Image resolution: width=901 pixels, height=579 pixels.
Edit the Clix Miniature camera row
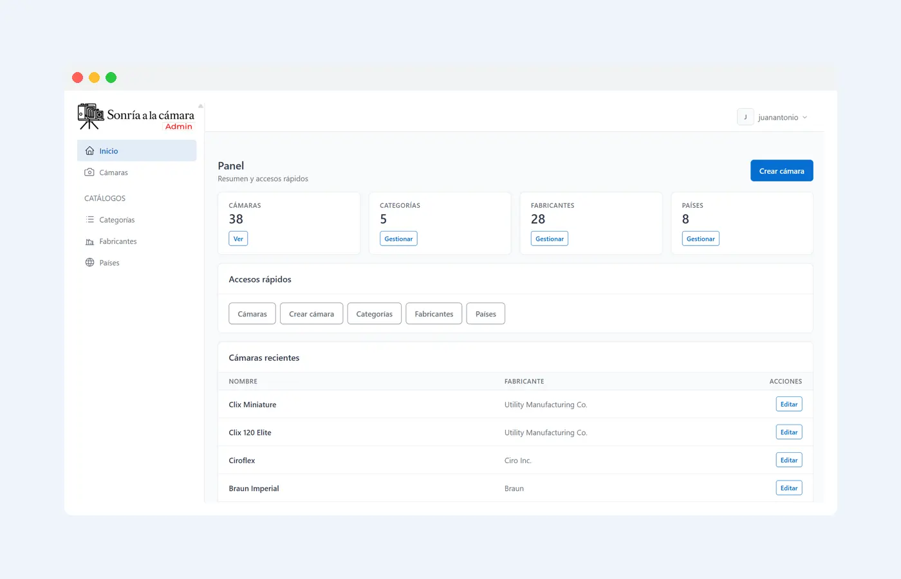(x=788, y=404)
